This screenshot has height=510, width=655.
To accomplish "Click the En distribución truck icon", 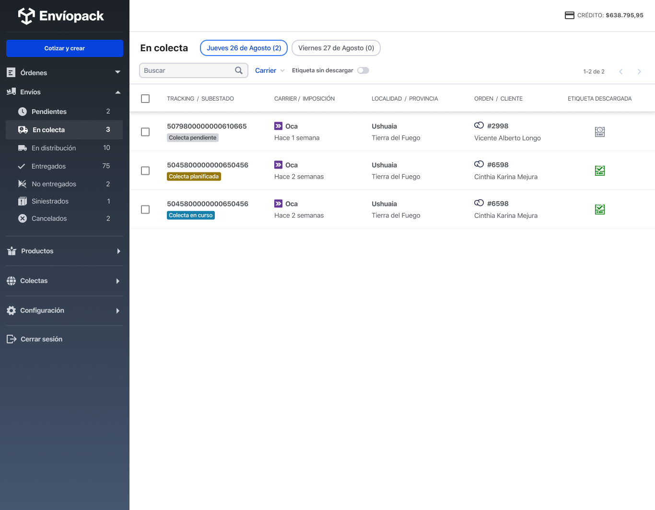I will click(x=23, y=148).
